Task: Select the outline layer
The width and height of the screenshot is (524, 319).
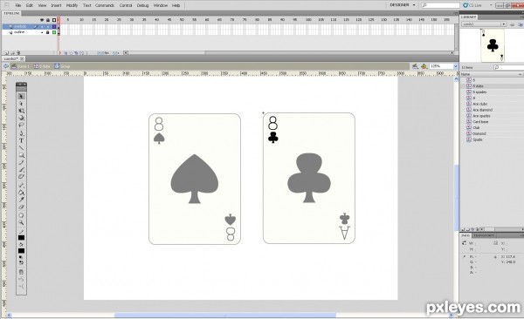Action: click(x=19, y=32)
